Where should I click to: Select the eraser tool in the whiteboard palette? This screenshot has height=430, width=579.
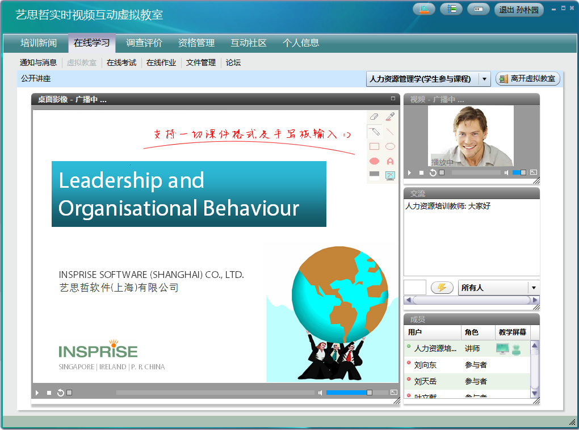[374, 117]
